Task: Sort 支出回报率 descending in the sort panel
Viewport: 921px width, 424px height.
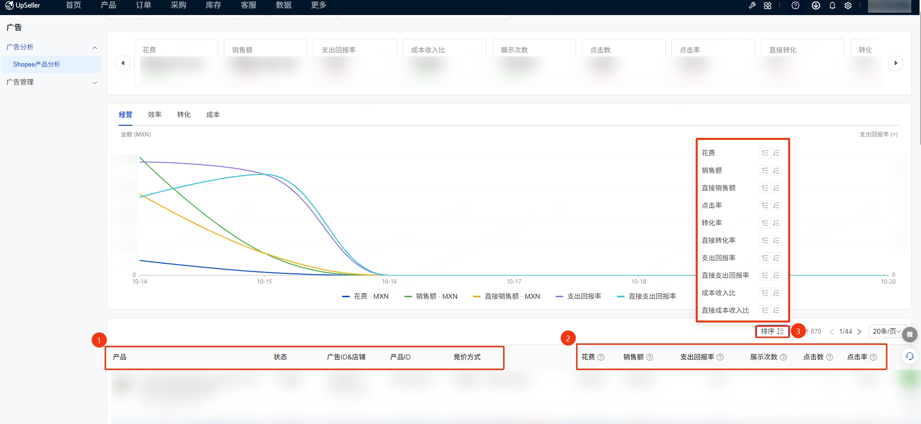Action: click(x=776, y=258)
